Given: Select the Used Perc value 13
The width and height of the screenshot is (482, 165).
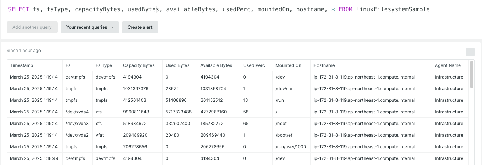Looking at the screenshot, I should click(x=246, y=100).
